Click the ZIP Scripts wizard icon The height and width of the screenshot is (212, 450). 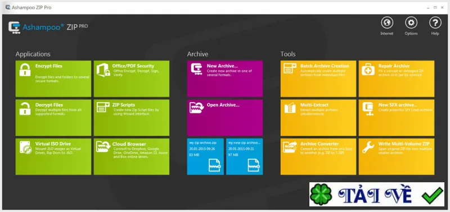pyautogui.click(x=103, y=107)
